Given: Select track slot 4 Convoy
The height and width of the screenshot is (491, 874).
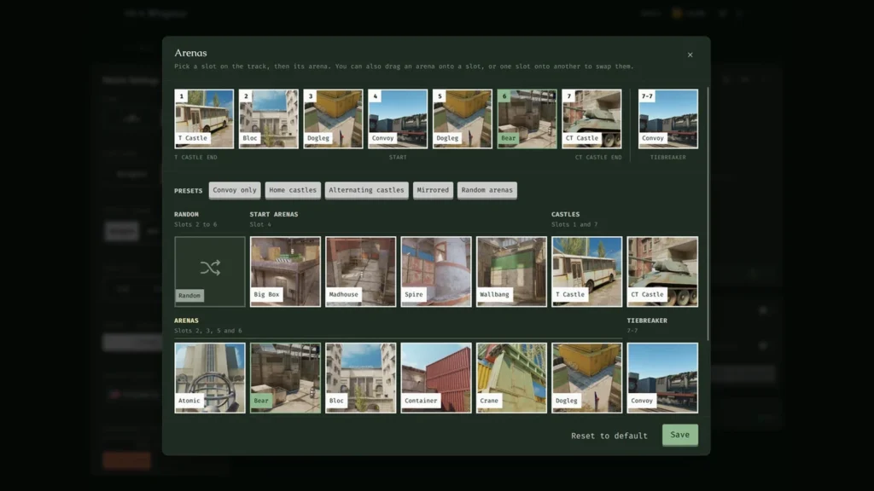Looking at the screenshot, I should coord(398,118).
